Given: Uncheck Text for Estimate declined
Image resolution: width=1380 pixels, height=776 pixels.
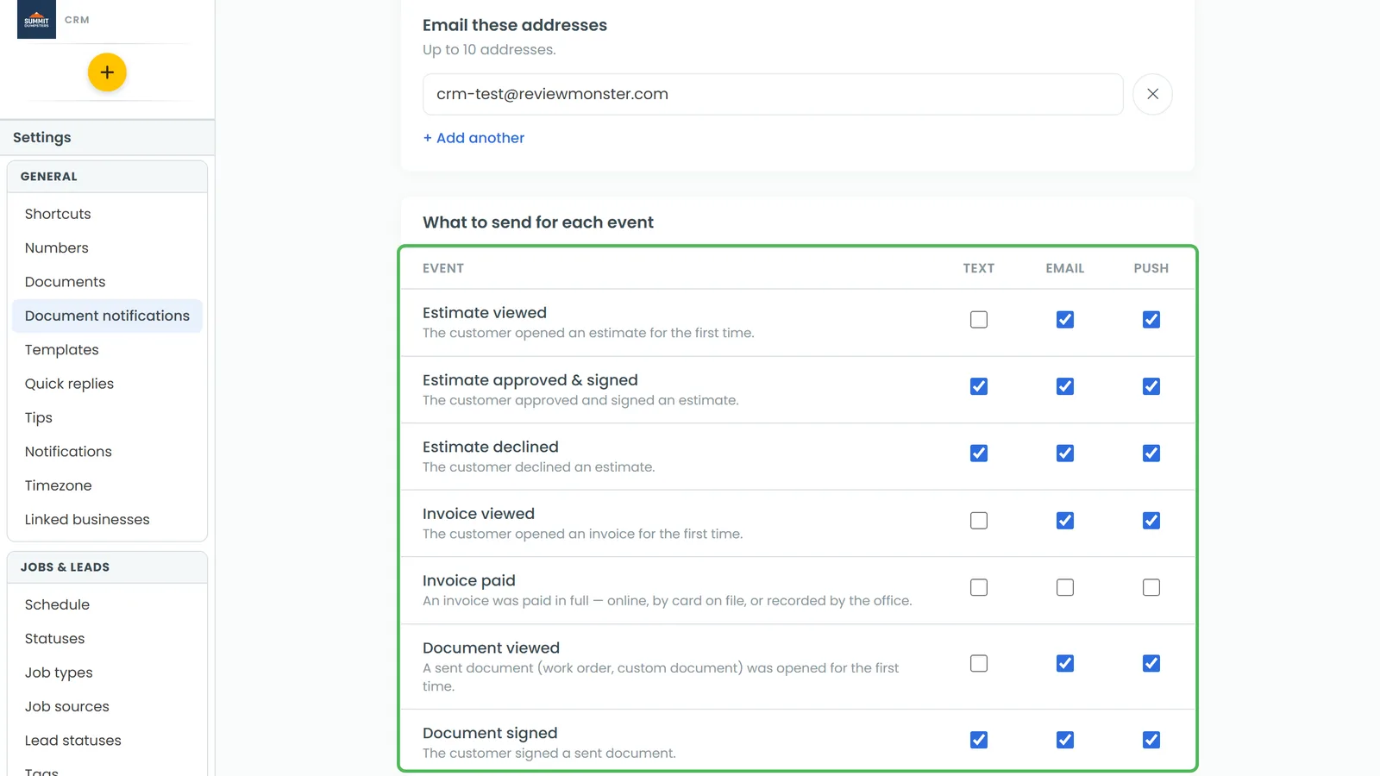Looking at the screenshot, I should (979, 454).
